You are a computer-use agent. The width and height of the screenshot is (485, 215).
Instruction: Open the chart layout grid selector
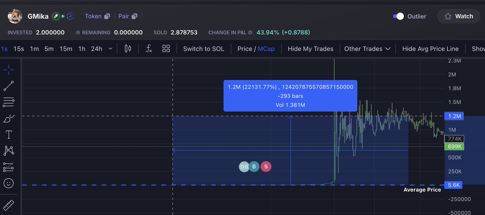[166, 49]
